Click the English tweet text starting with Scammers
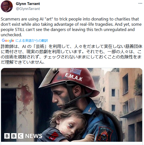The width and height of the screenshot is (144, 145). pyautogui.click(x=71, y=27)
